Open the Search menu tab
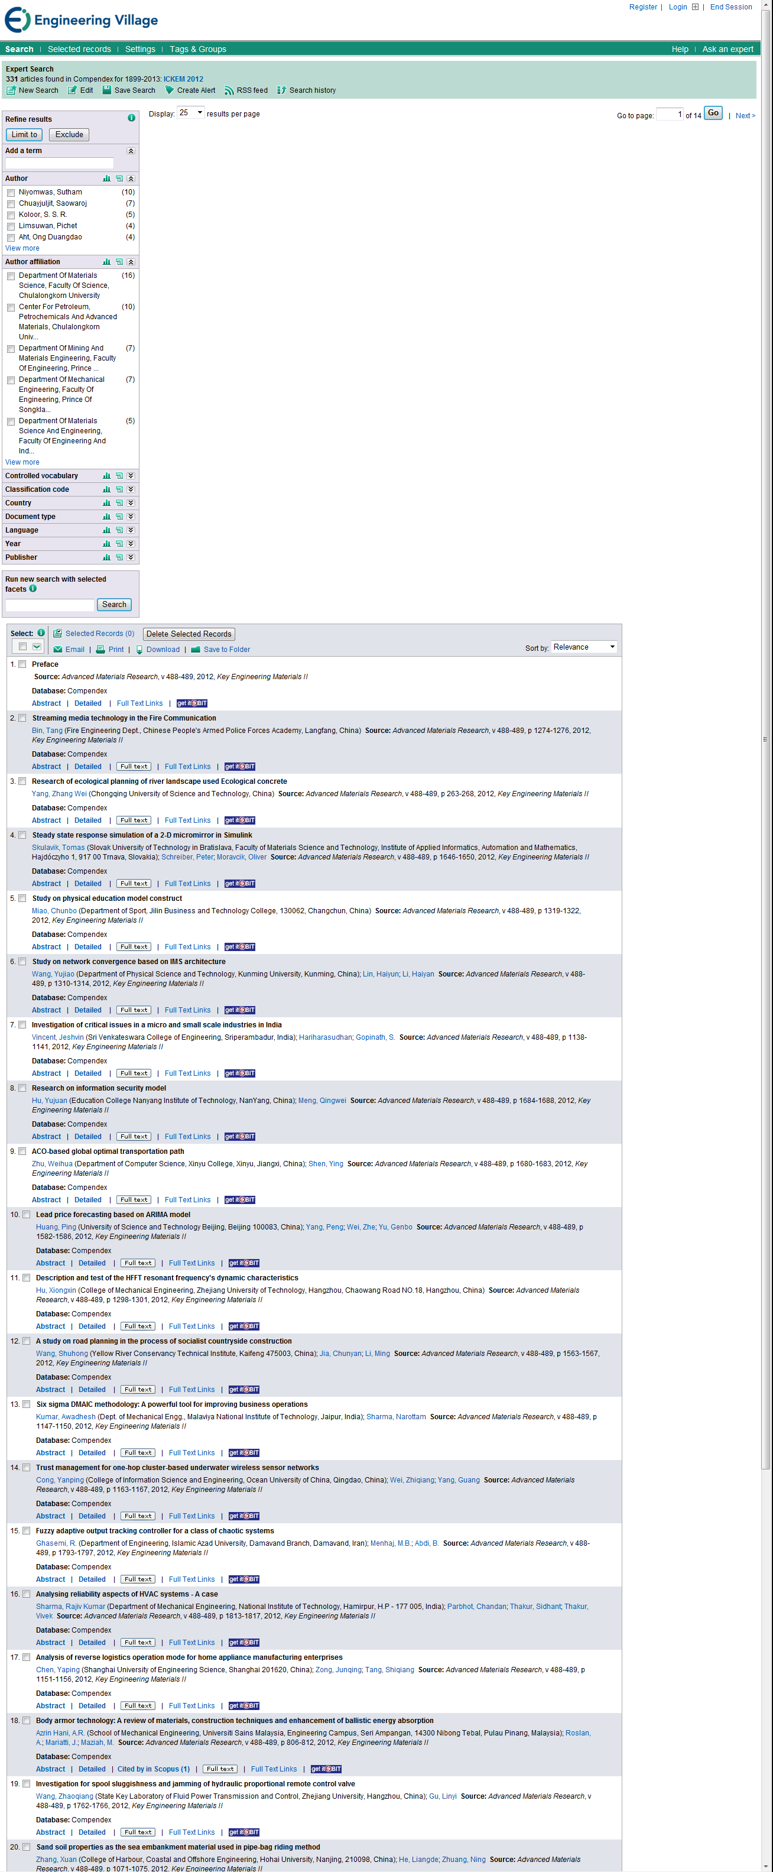The image size is (773, 1872). pyautogui.click(x=20, y=50)
